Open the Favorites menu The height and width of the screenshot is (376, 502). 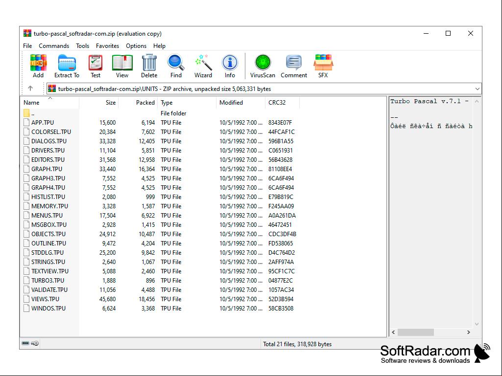coord(107,46)
